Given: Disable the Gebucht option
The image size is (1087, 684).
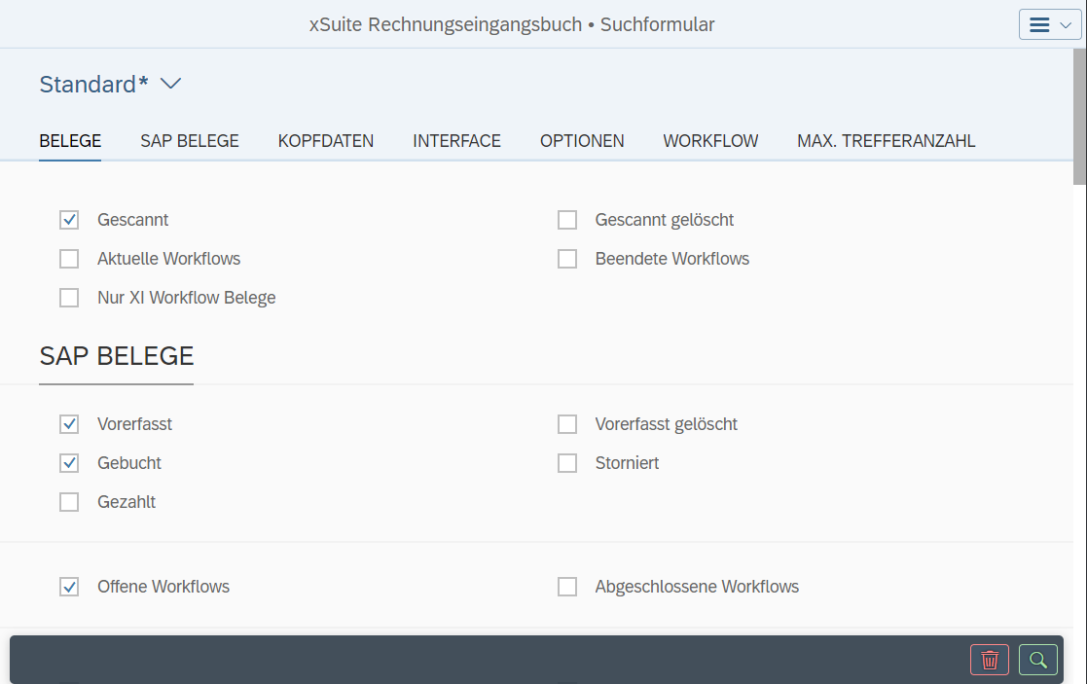Looking at the screenshot, I should pos(68,462).
